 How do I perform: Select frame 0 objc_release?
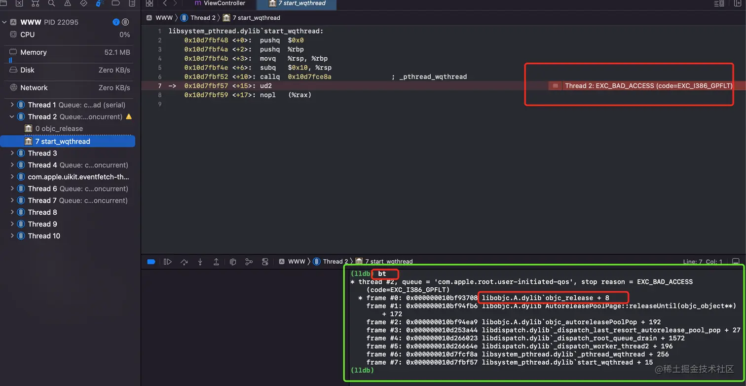pyautogui.click(x=68, y=129)
